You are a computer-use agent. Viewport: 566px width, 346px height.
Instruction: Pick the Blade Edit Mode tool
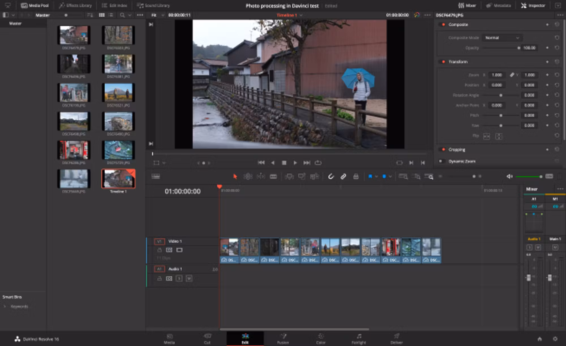(x=273, y=176)
